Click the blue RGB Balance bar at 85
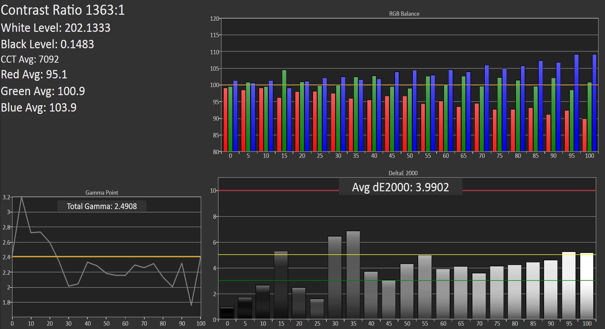This screenshot has height=329, width=605. click(x=541, y=106)
